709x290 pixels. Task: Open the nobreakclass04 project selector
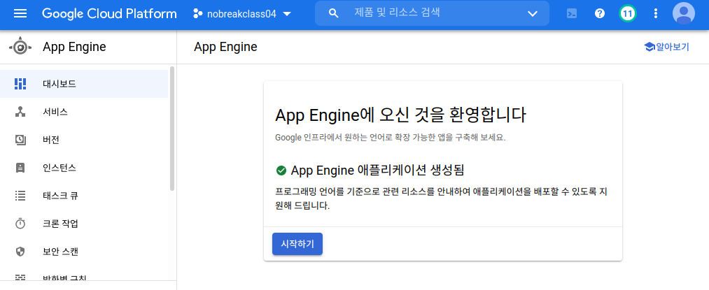242,13
